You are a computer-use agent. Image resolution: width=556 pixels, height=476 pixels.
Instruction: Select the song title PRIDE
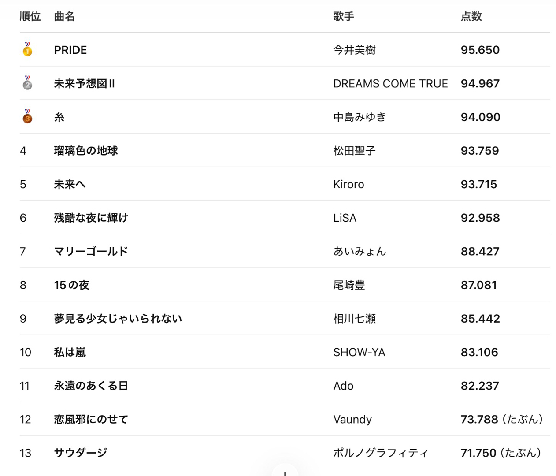click(x=70, y=50)
